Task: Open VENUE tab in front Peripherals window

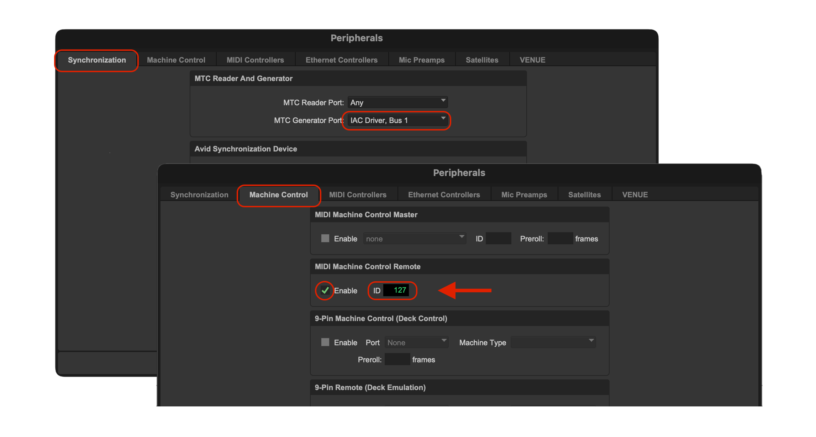Action: [635, 195]
